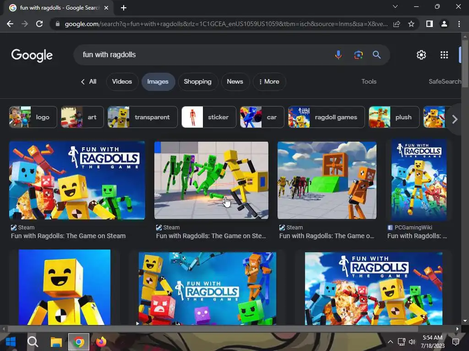The height and width of the screenshot is (351, 469).
Task: Close the 'fun with ragdolls' tab
Action: pyautogui.click(x=106, y=8)
